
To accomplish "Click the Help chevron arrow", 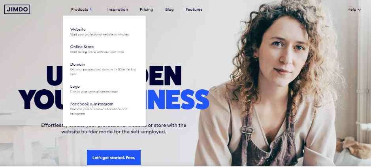I will pyautogui.click(x=360, y=10).
